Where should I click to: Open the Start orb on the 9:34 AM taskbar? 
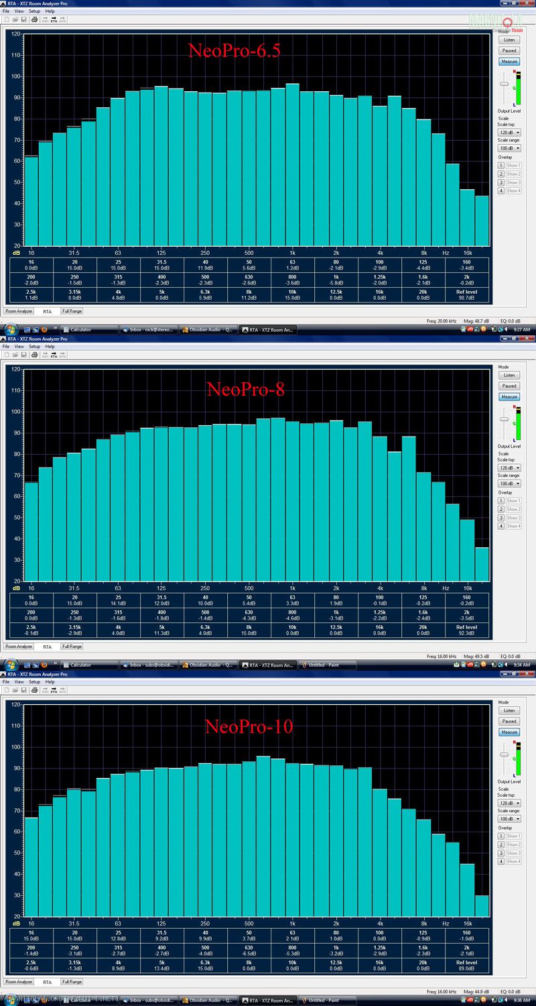(10, 665)
